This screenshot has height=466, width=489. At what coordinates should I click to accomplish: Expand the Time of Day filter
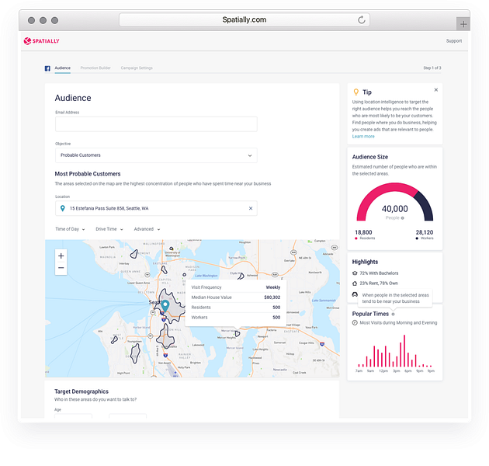point(70,229)
